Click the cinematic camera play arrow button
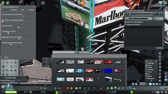168x94 pixels. (161, 14)
